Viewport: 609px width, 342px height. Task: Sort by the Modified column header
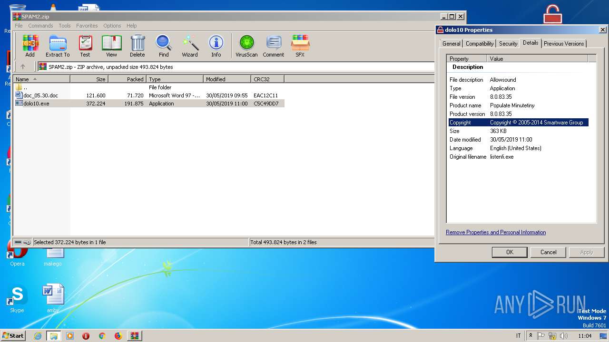227,79
